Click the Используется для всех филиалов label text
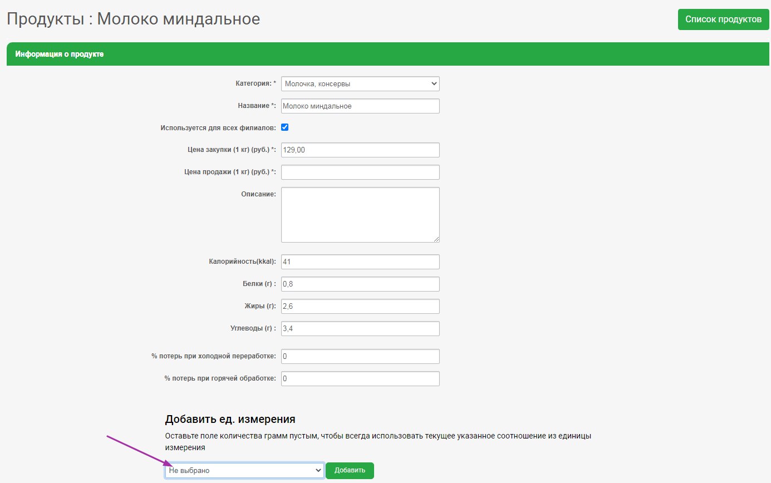Image resolution: width=771 pixels, height=483 pixels. point(218,128)
